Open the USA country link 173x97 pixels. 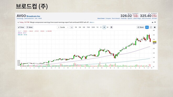pos(36,18)
